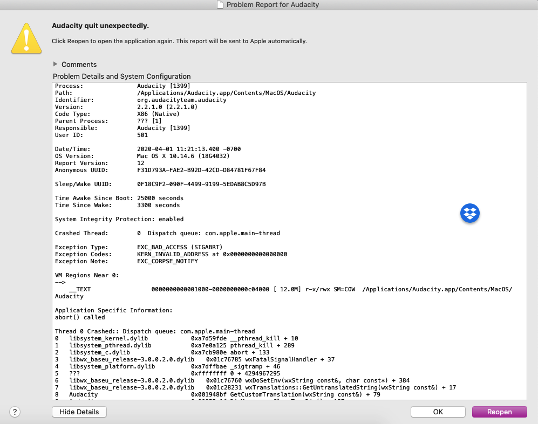The height and width of the screenshot is (424, 538).
Task: Dismiss the report with OK
Action: pyautogui.click(x=438, y=412)
